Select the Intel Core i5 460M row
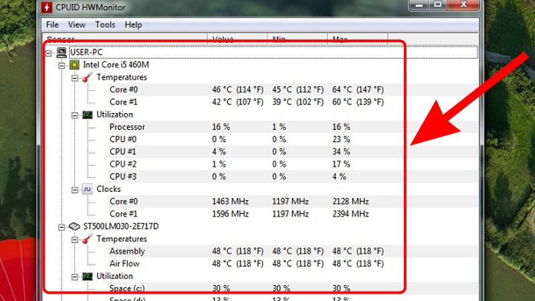535x301 pixels. coord(116,65)
